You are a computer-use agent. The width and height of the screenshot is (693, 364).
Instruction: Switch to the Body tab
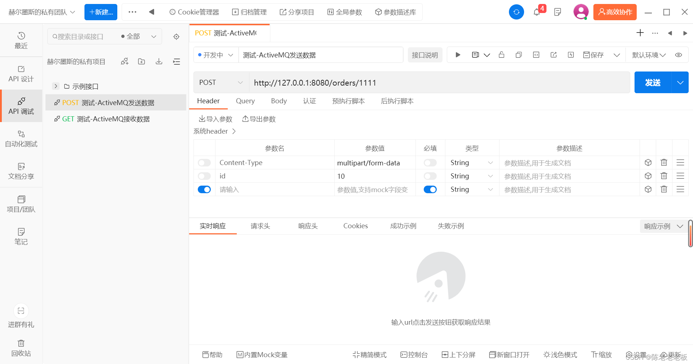279,101
